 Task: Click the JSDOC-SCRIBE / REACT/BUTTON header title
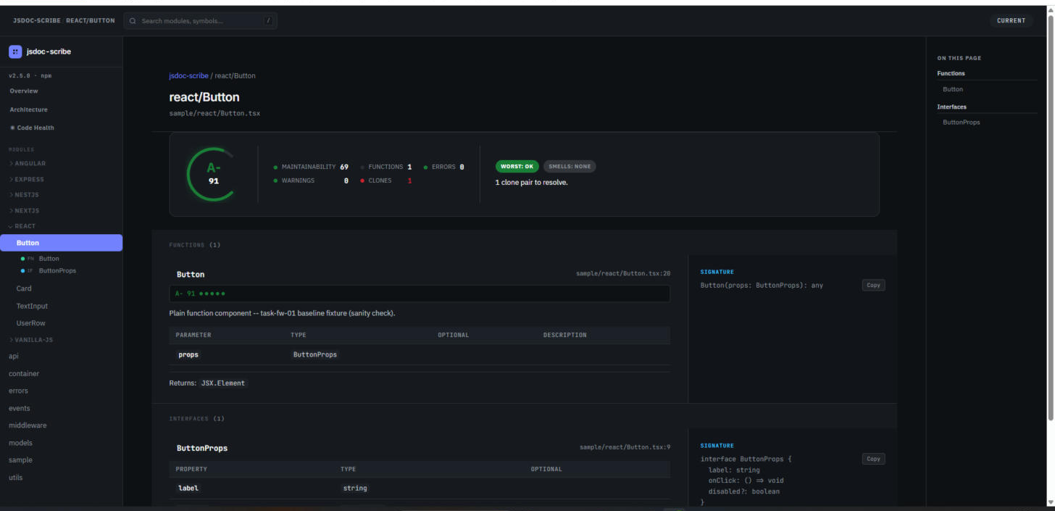tap(64, 21)
